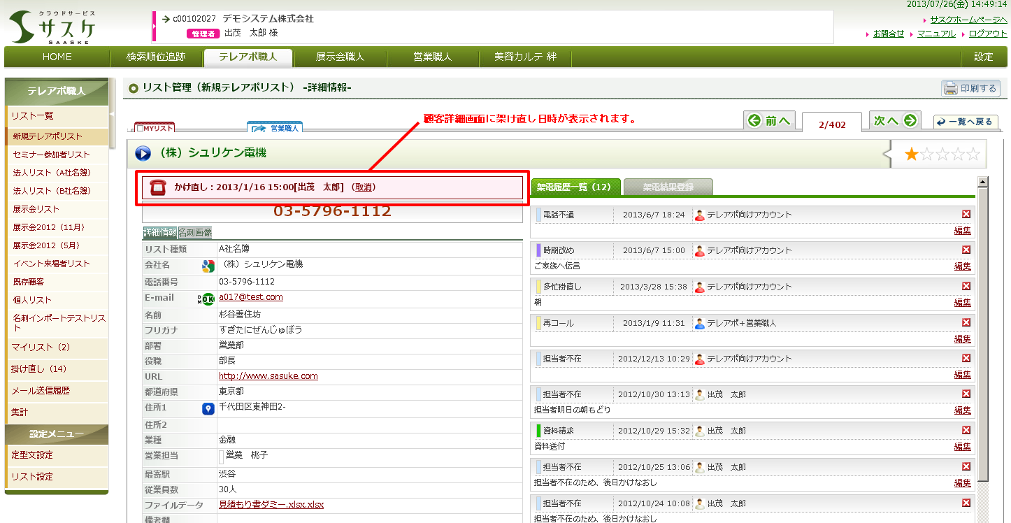Set rating to five stars
This screenshot has width=1011, height=523.
pos(973,155)
